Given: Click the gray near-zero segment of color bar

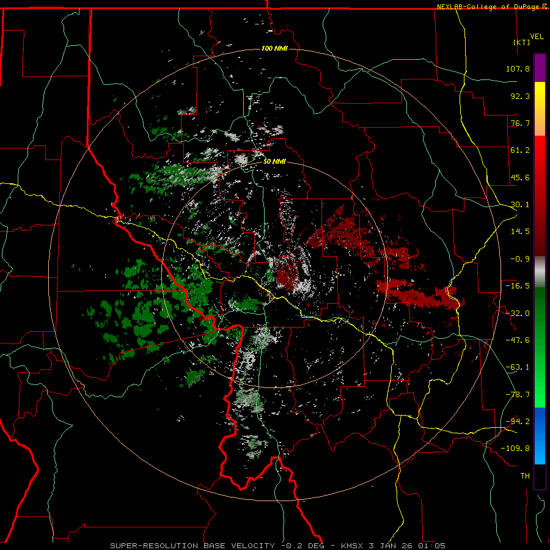Looking at the screenshot, I should pyautogui.click(x=540, y=272).
